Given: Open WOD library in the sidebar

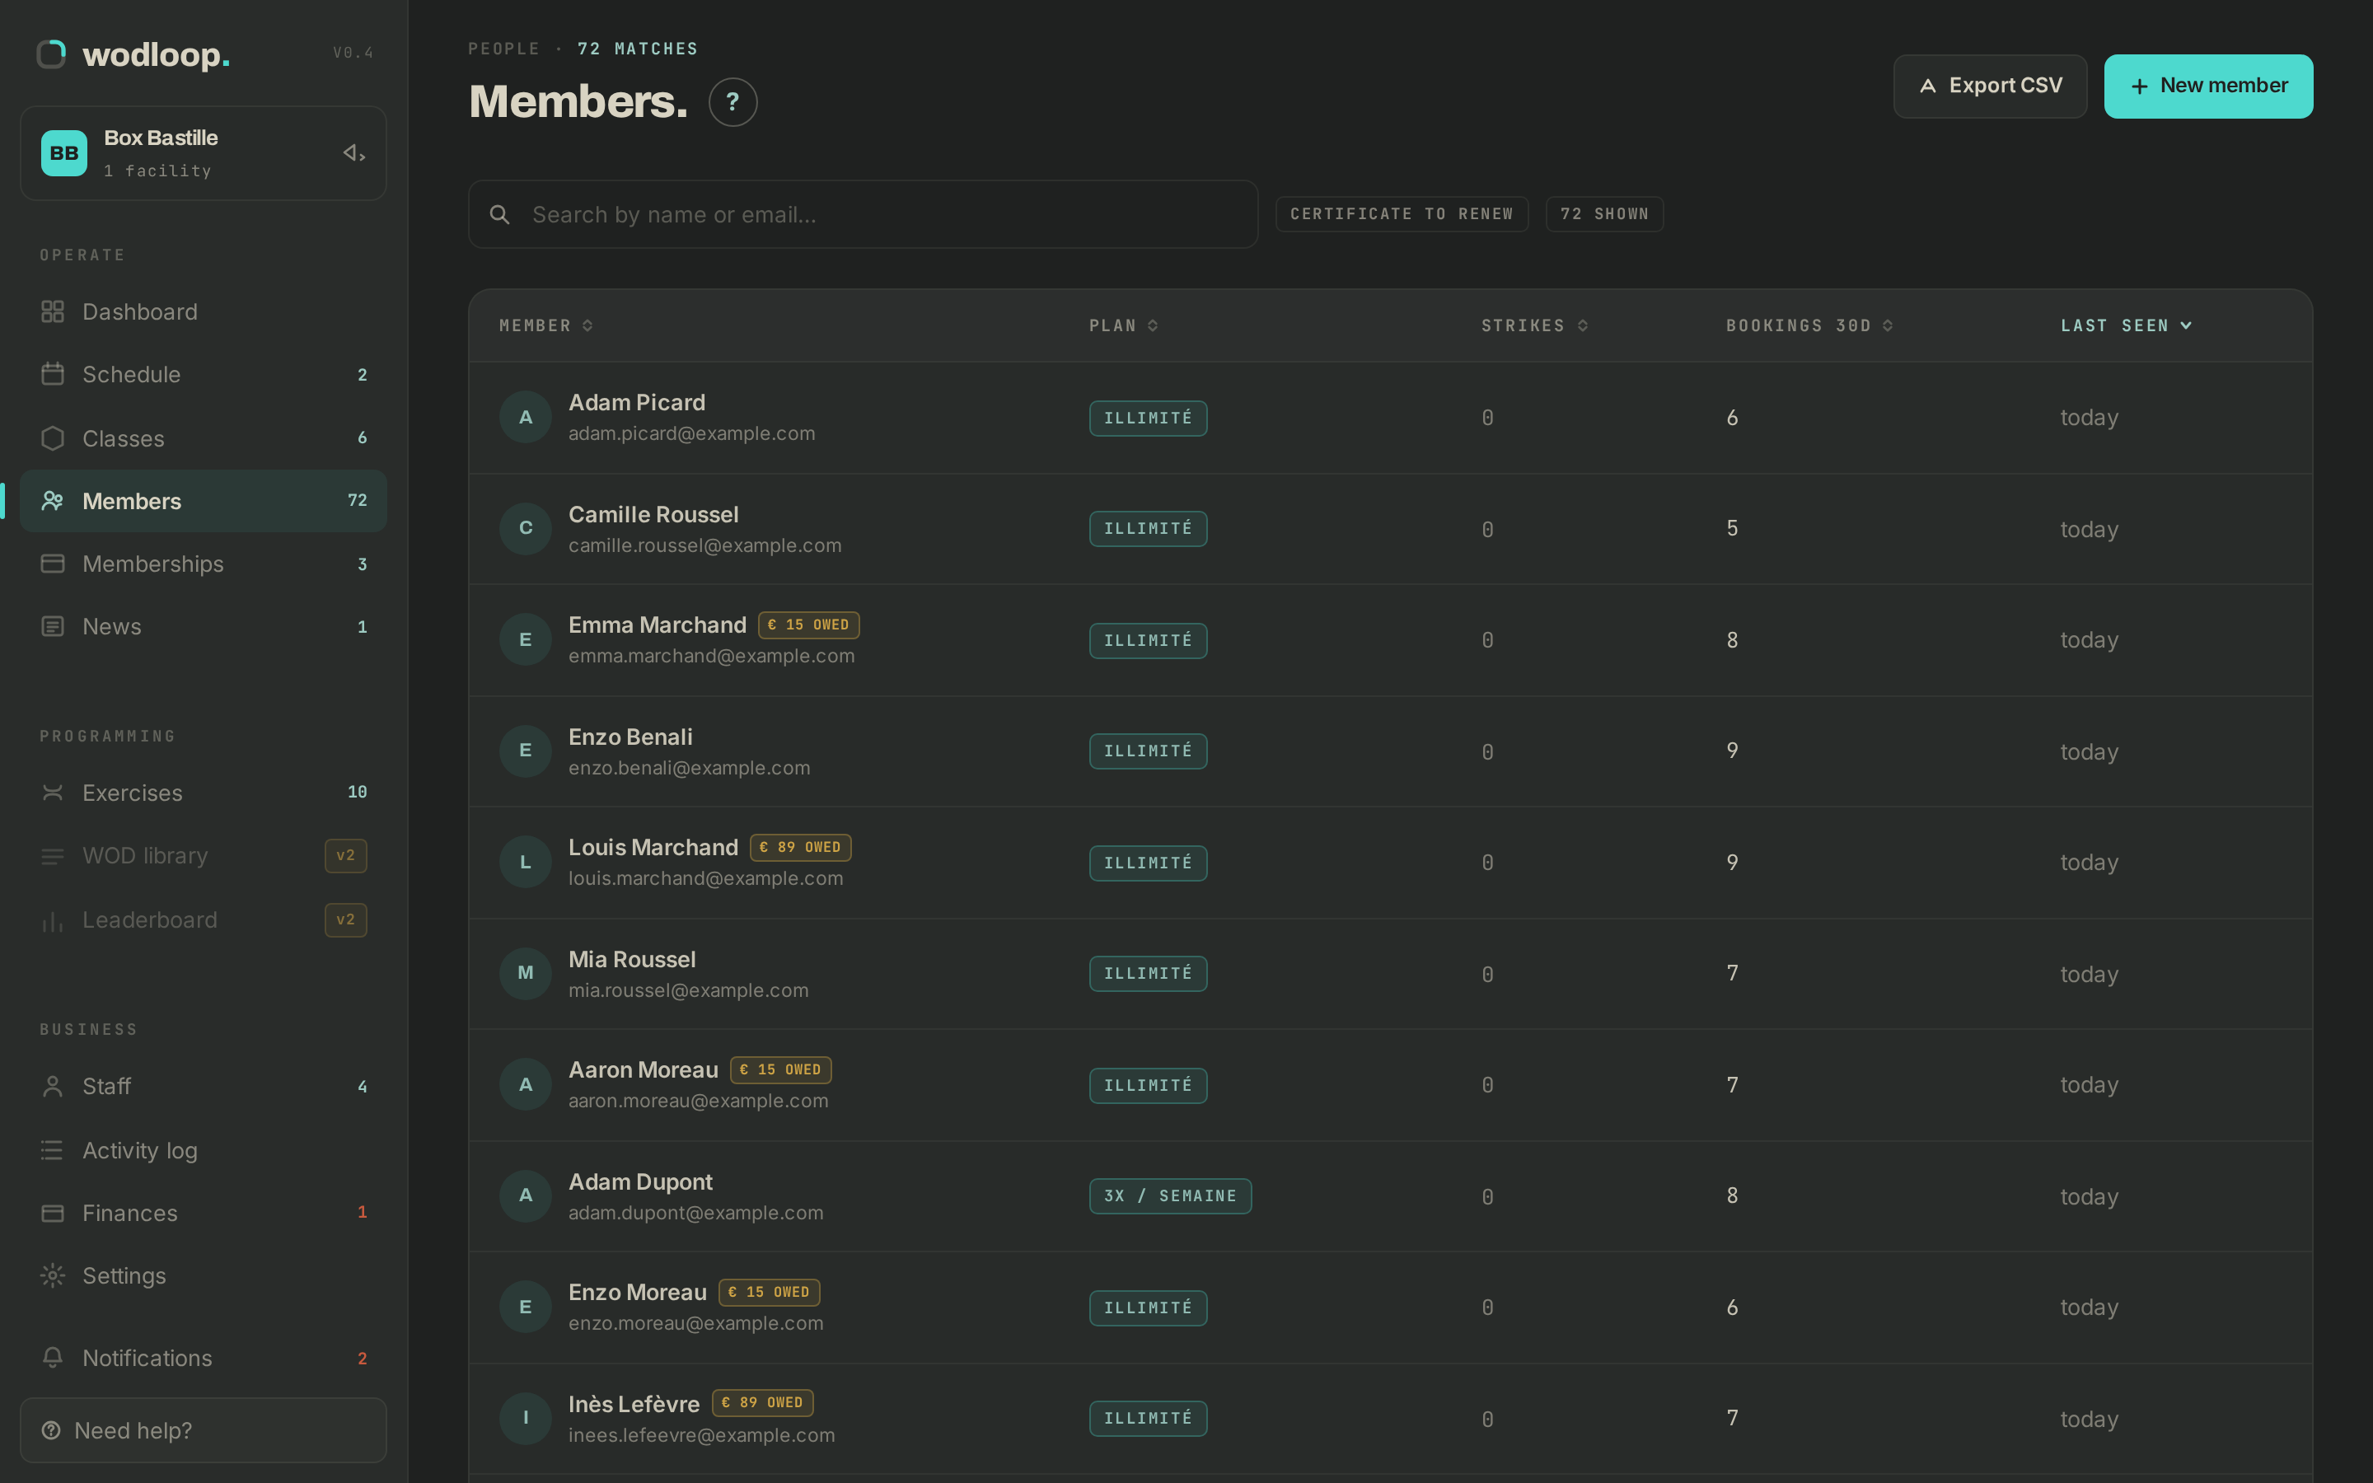Looking at the screenshot, I should pos(203,855).
